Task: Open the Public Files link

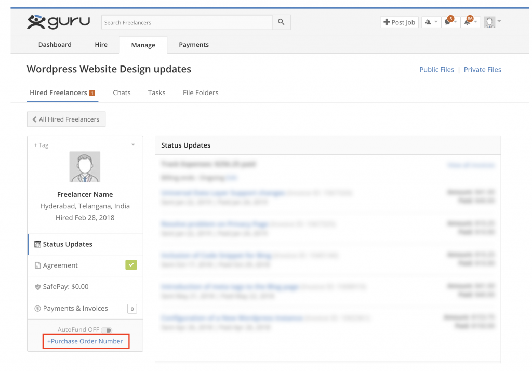Action: point(436,70)
